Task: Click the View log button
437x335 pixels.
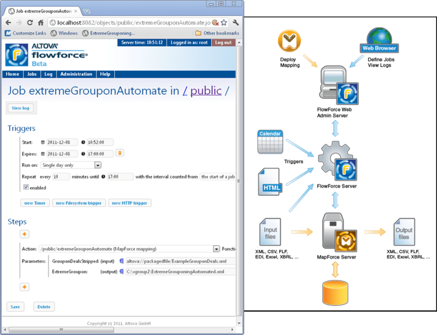Action: pos(21,108)
